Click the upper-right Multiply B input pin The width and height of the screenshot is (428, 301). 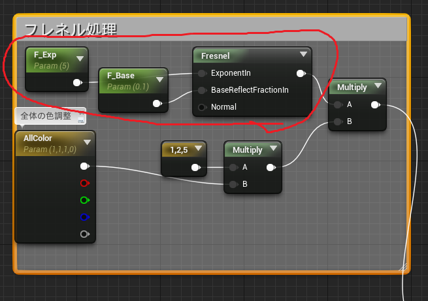pos(338,121)
